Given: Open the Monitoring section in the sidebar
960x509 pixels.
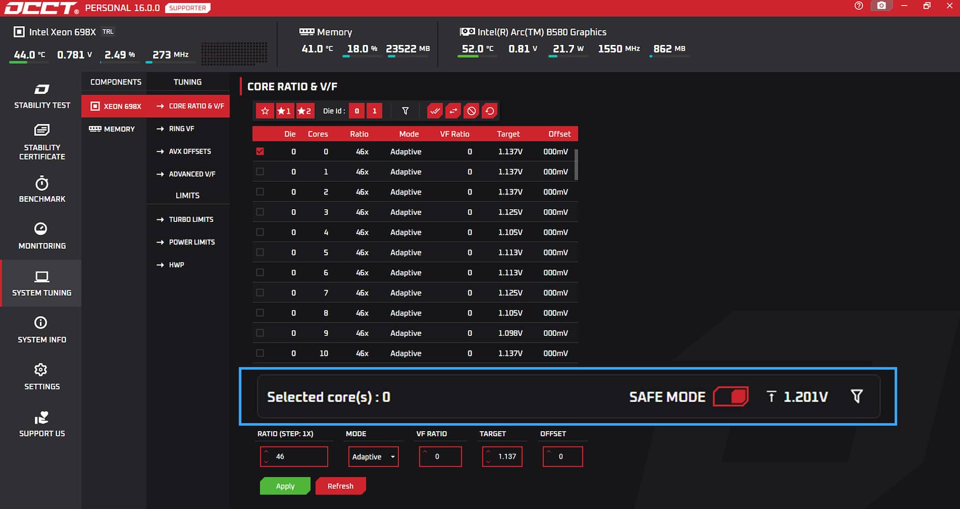Looking at the screenshot, I should pos(41,236).
